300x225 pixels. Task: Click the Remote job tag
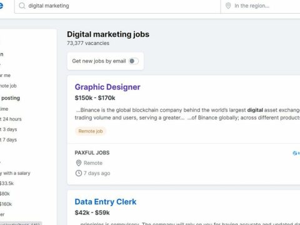(x=91, y=131)
